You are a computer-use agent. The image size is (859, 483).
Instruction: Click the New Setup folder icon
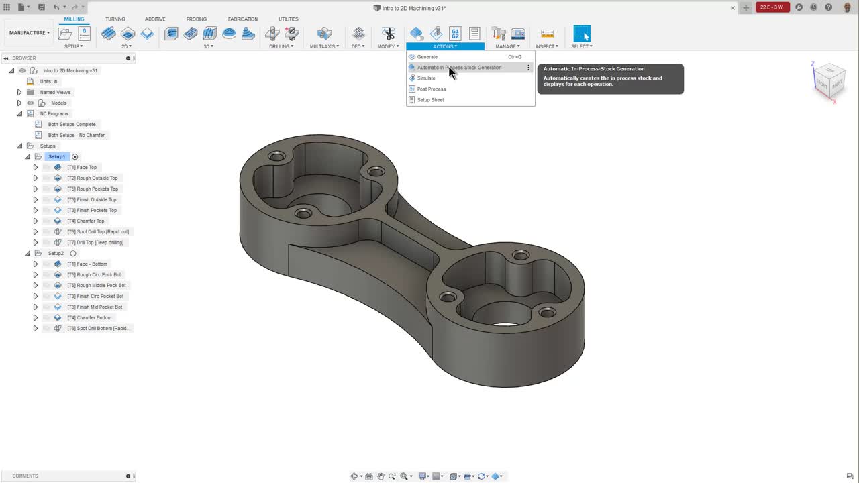point(65,33)
